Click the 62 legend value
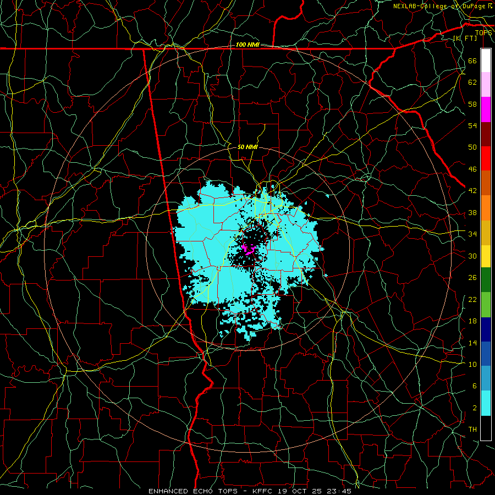This screenshot has width=495, height=495. point(472,82)
